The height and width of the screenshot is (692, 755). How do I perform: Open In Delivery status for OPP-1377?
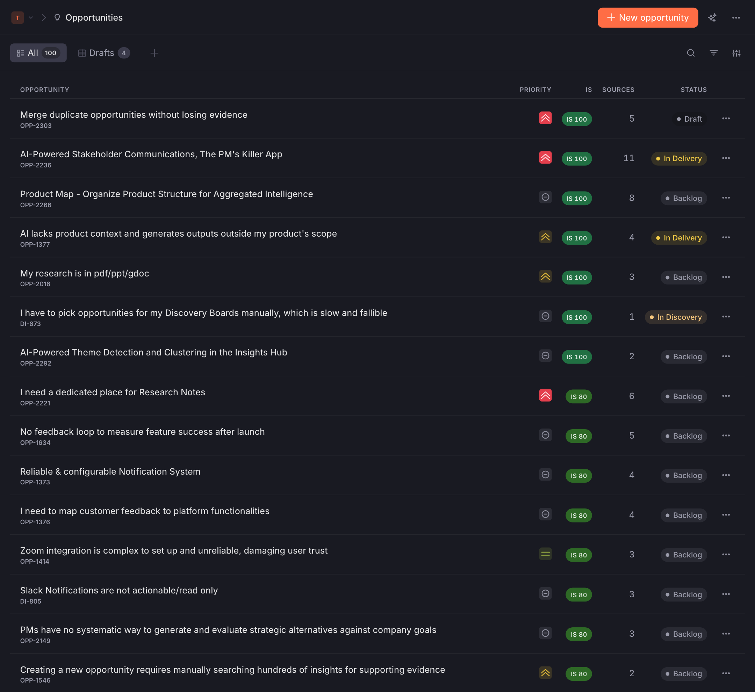click(x=679, y=238)
